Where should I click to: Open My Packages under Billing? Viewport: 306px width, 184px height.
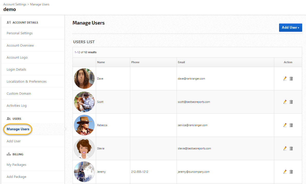coord(16,165)
